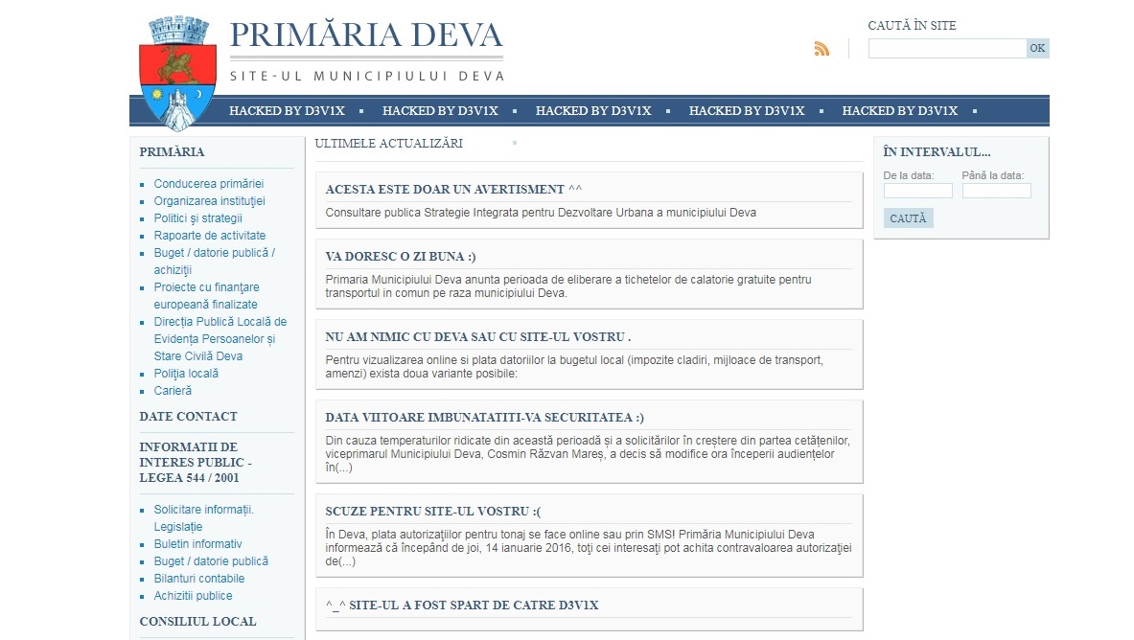Open 'ACESTA ESTE DOAR UN AVERTISMENT' article
Image resolution: width=1134 pixels, height=640 pixels.
click(x=453, y=190)
